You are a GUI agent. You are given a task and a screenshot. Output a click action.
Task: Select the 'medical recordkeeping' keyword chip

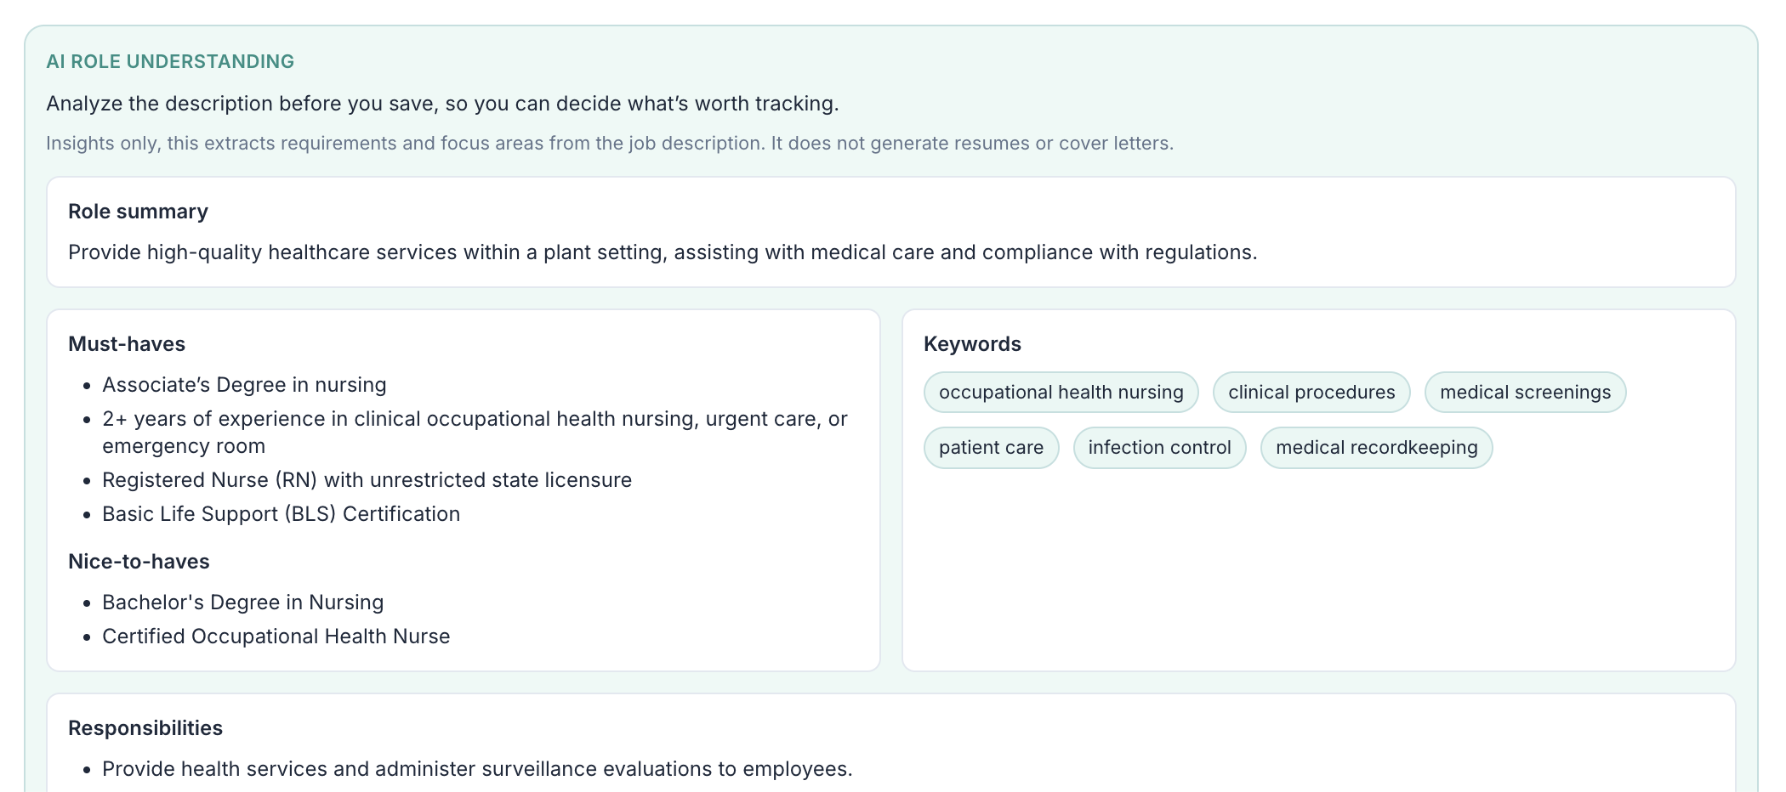point(1376,447)
